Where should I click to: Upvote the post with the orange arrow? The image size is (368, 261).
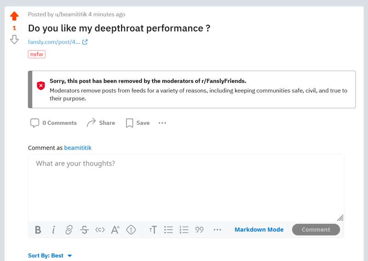pos(14,16)
